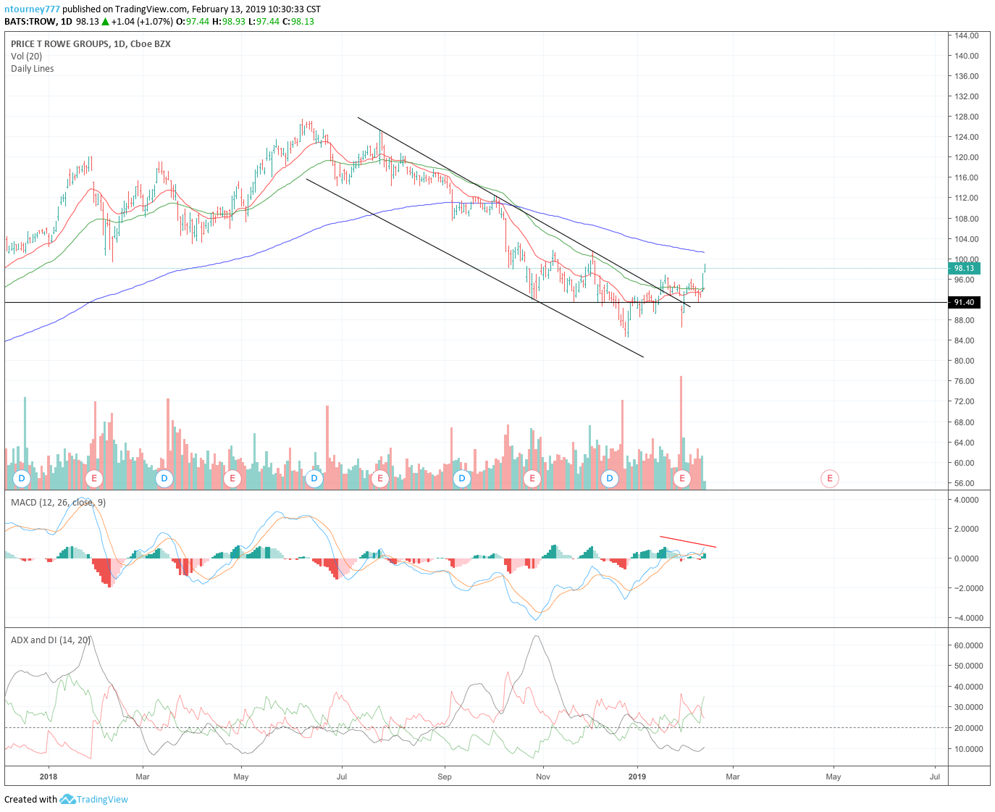Click the earnings marker in late January 2019
The height and width of the screenshot is (812, 995).
click(x=681, y=478)
